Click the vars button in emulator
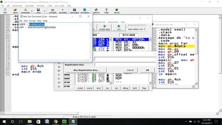This screenshot has height=125, width=222. click(x=116, y=88)
